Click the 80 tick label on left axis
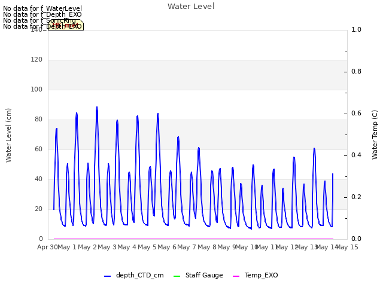383x287 pixels. tap(38, 119)
